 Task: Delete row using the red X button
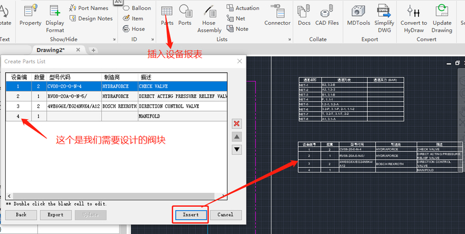click(x=237, y=123)
